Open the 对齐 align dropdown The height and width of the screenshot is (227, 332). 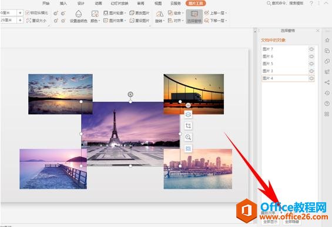176,21
